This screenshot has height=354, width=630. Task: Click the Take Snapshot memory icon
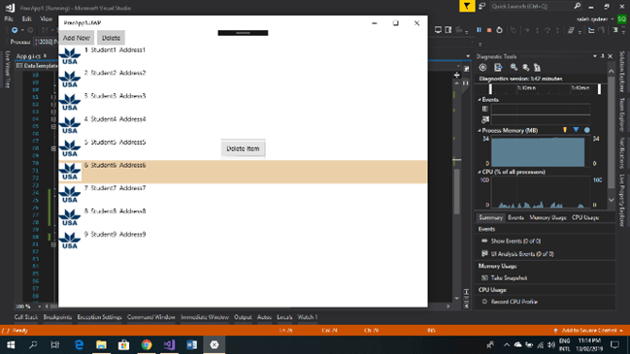click(484, 277)
